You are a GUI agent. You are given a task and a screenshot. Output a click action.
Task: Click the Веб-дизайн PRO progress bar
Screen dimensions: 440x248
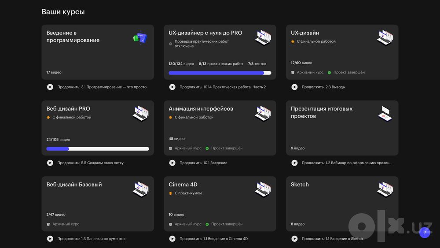[98, 149]
